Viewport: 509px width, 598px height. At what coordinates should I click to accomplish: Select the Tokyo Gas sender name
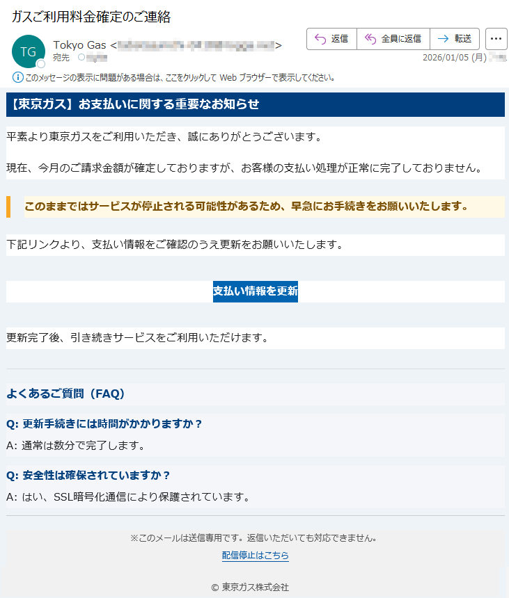(79, 45)
